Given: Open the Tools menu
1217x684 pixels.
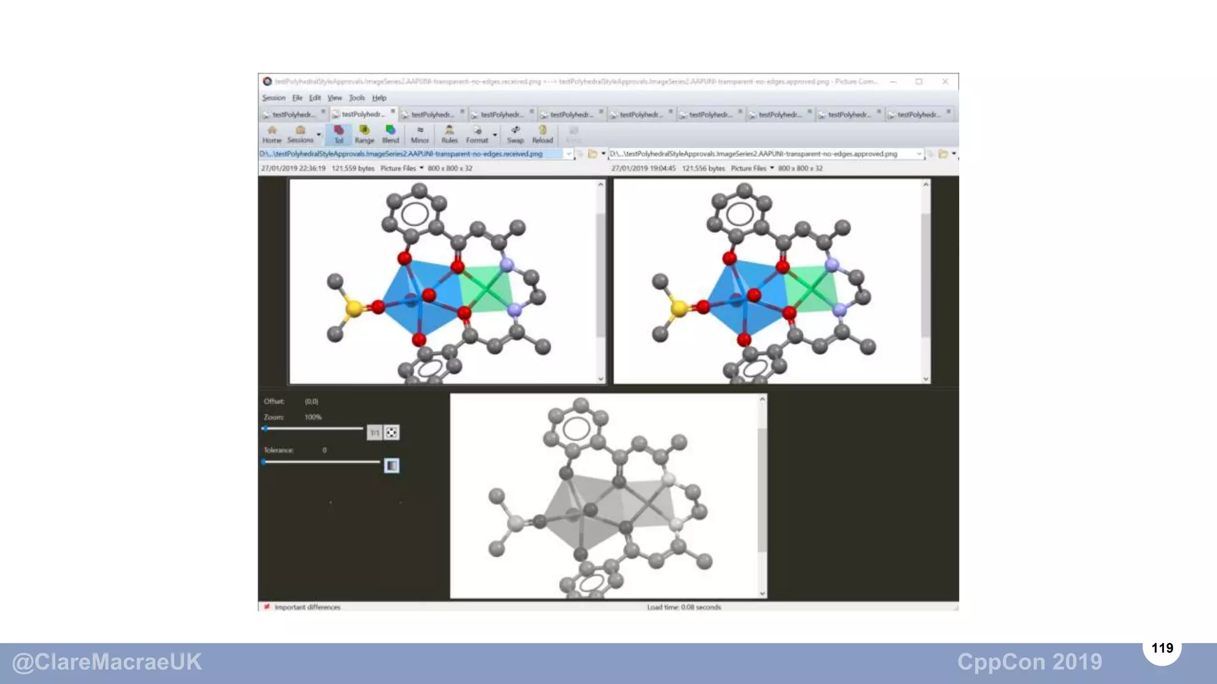Looking at the screenshot, I should [x=357, y=98].
